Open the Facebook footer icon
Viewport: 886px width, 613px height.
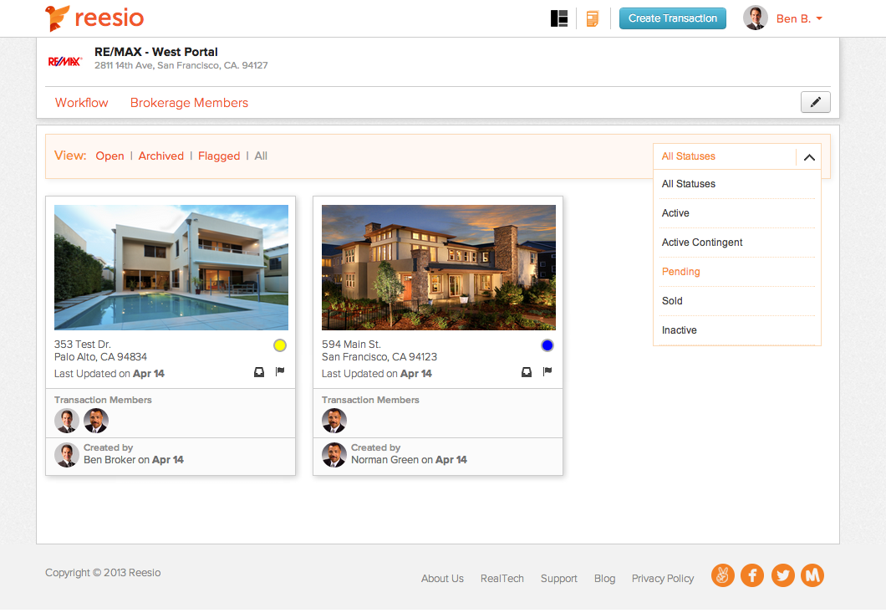click(752, 575)
